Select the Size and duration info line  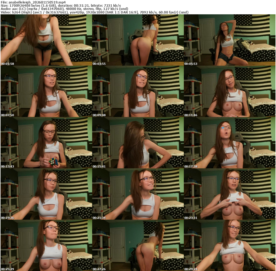(61, 5)
